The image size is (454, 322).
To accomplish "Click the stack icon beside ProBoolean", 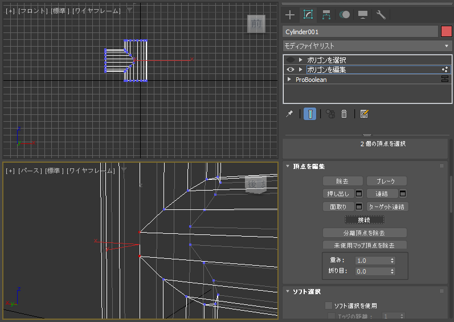I will [x=445, y=79].
